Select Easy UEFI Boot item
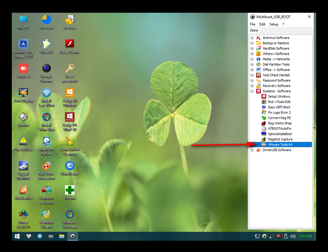This screenshot has height=252, width=328. click(279, 107)
